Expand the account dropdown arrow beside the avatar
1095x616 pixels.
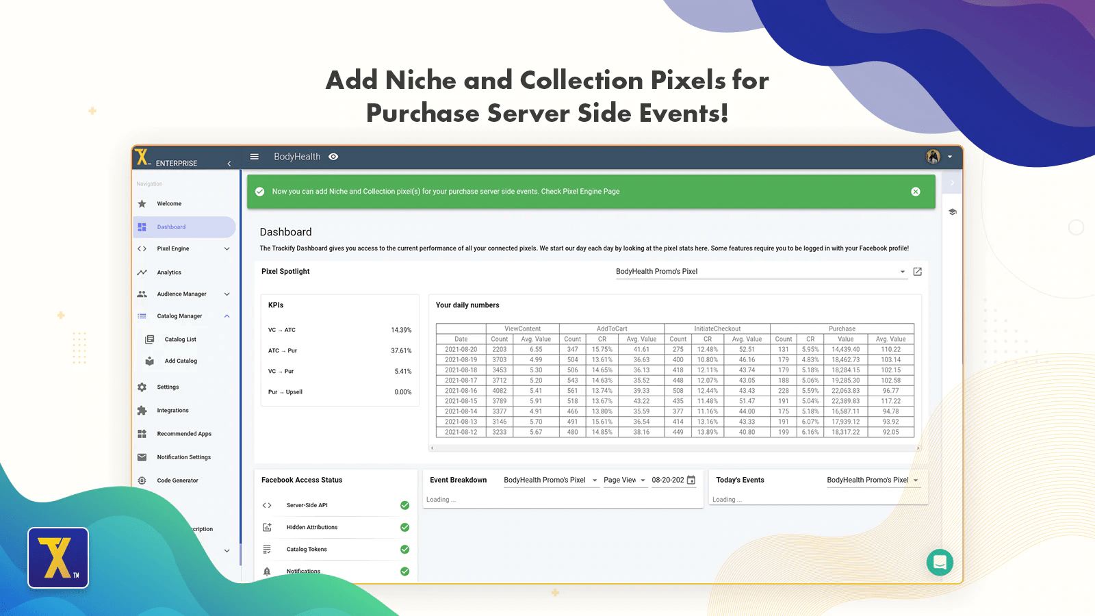point(950,157)
